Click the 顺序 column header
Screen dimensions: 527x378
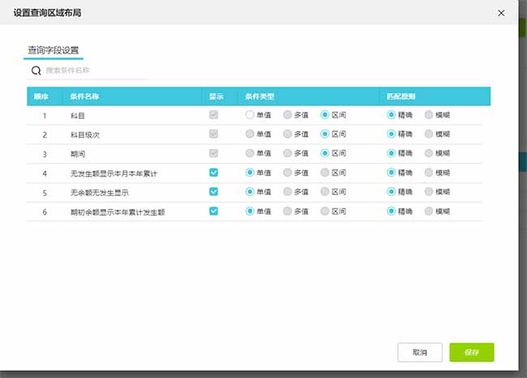pos(41,96)
